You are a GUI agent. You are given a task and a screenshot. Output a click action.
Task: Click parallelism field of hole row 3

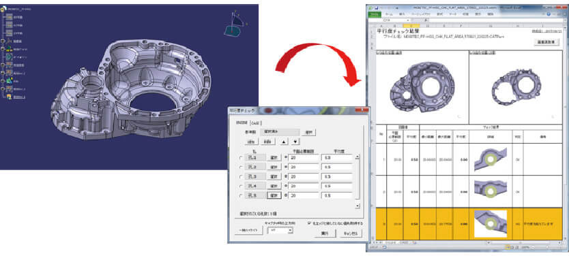(338, 177)
